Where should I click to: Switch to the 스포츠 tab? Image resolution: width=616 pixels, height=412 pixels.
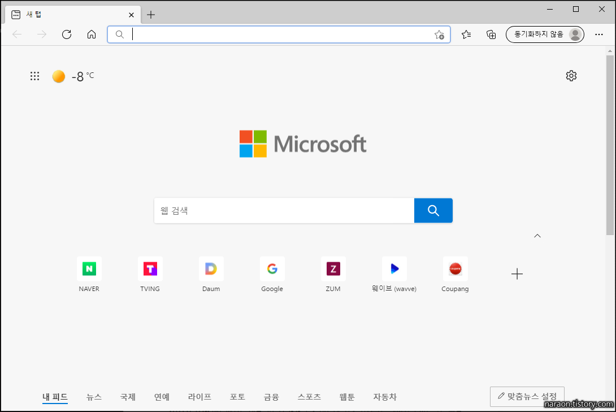309,397
